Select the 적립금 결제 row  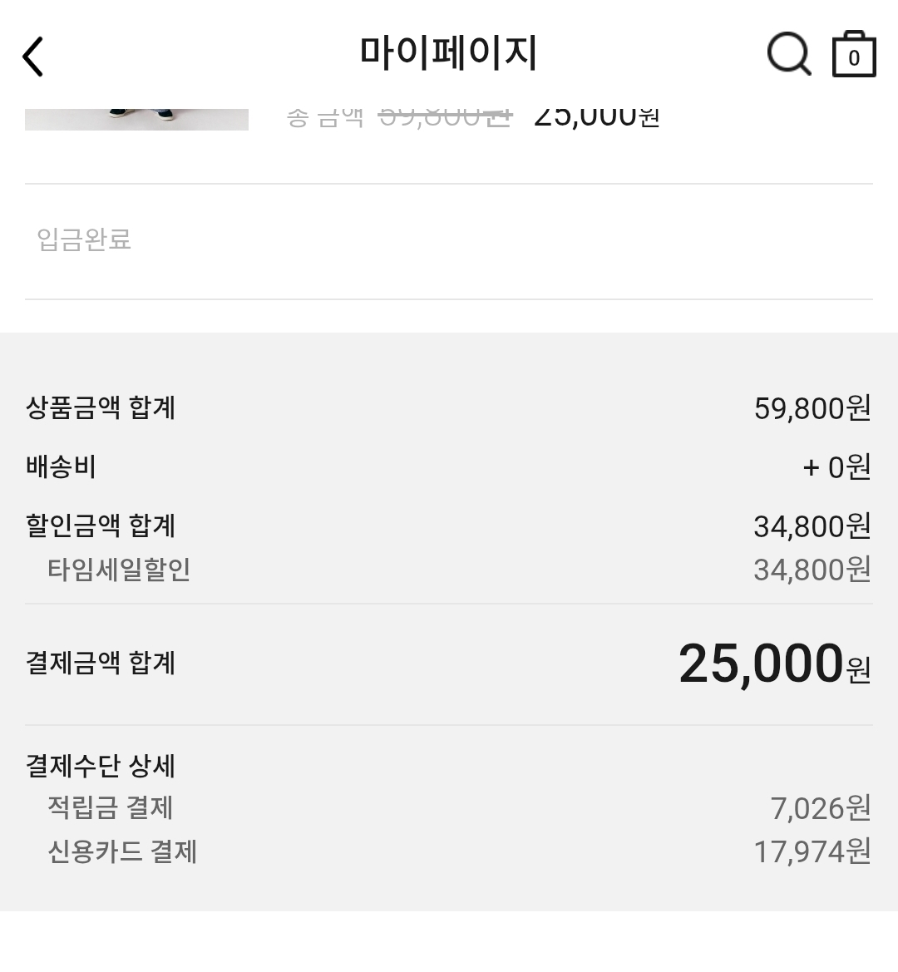449,808
